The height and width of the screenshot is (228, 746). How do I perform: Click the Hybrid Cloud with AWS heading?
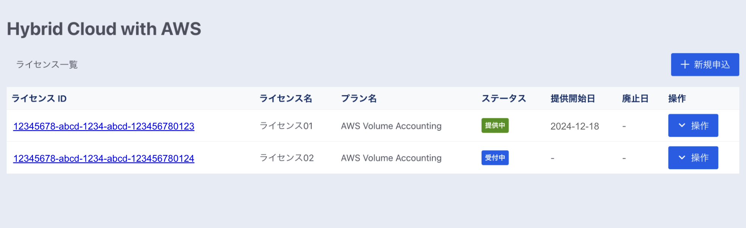[x=104, y=29]
